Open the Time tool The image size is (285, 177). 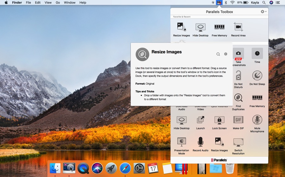click(x=257, y=56)
